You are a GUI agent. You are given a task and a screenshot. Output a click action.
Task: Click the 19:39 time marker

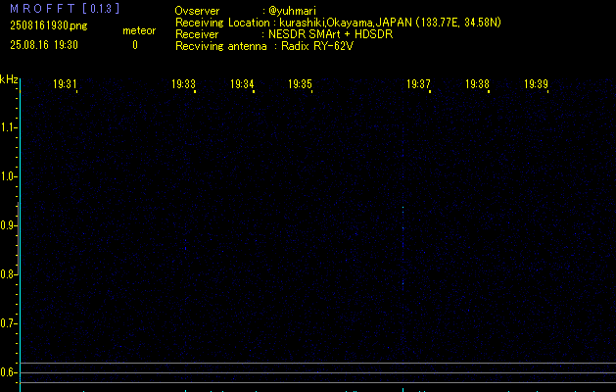536,84
